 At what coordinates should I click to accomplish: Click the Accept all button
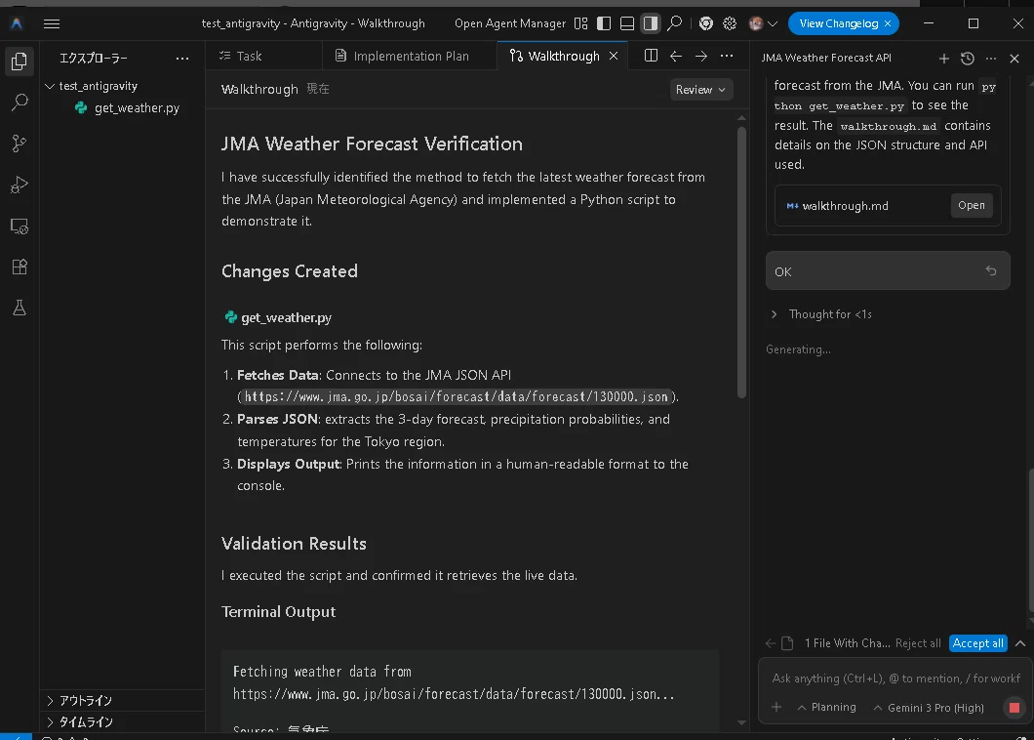click(978, 643)
